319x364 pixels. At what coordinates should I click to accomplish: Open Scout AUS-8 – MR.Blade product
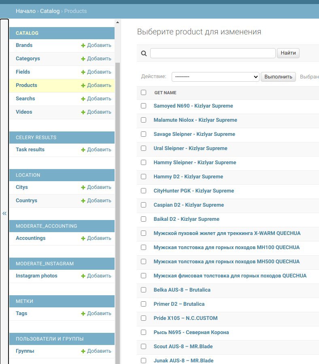183,347
